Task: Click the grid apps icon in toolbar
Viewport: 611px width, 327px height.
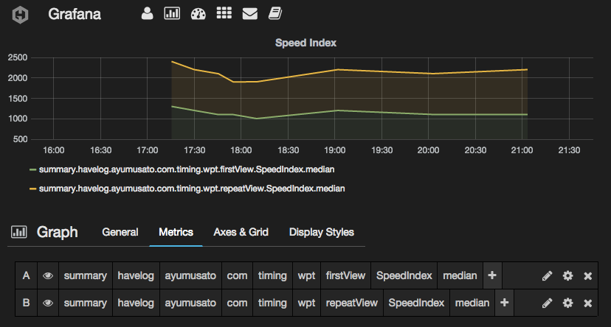Action: [x=224, y=13]
